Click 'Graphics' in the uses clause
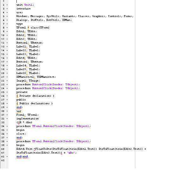The image size is (171, 170). [99, 16]
